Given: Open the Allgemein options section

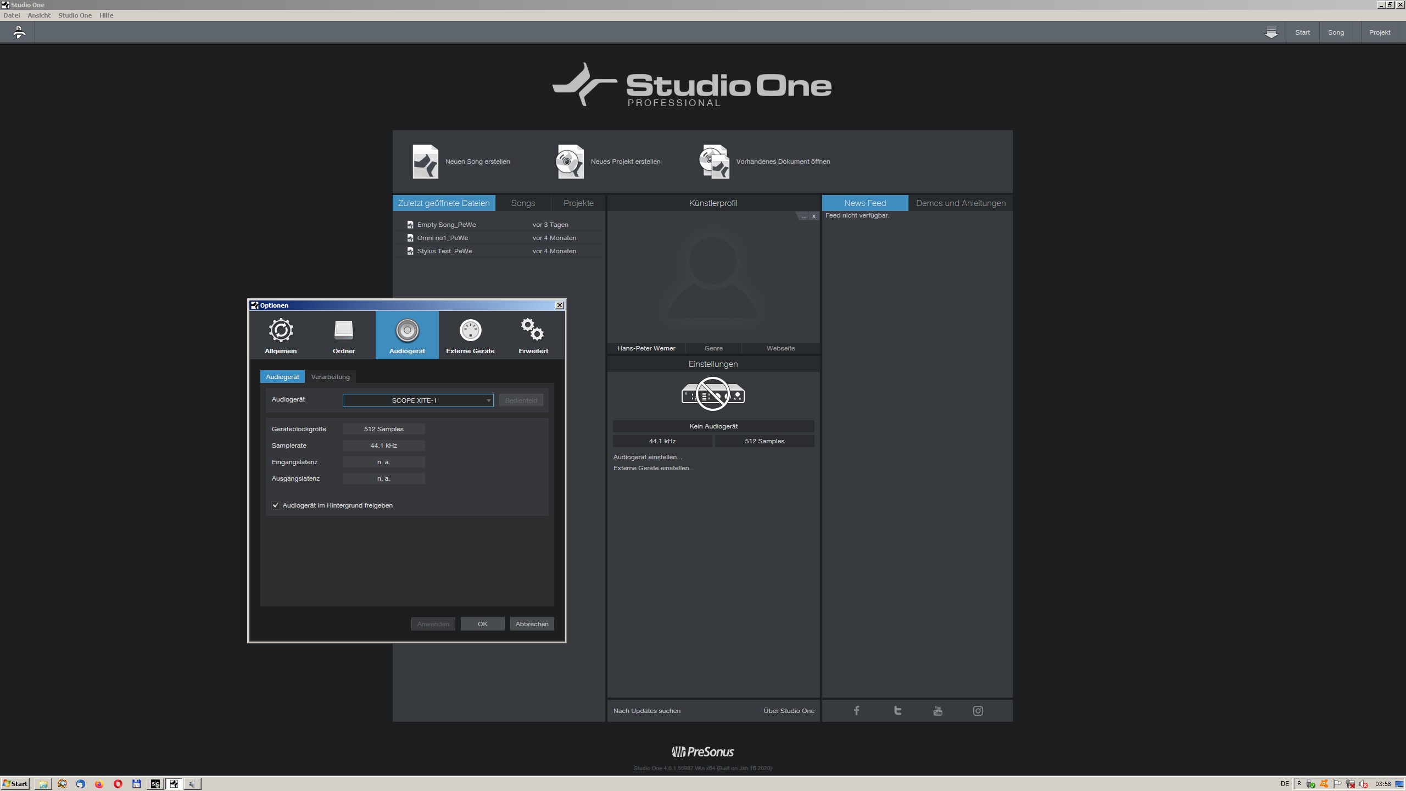Looking at the screenshot, I should [281, 335].
